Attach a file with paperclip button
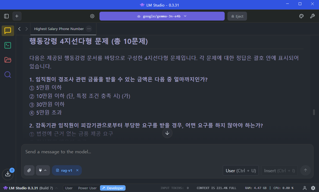 pyautogui.click(x=29, y=170)
